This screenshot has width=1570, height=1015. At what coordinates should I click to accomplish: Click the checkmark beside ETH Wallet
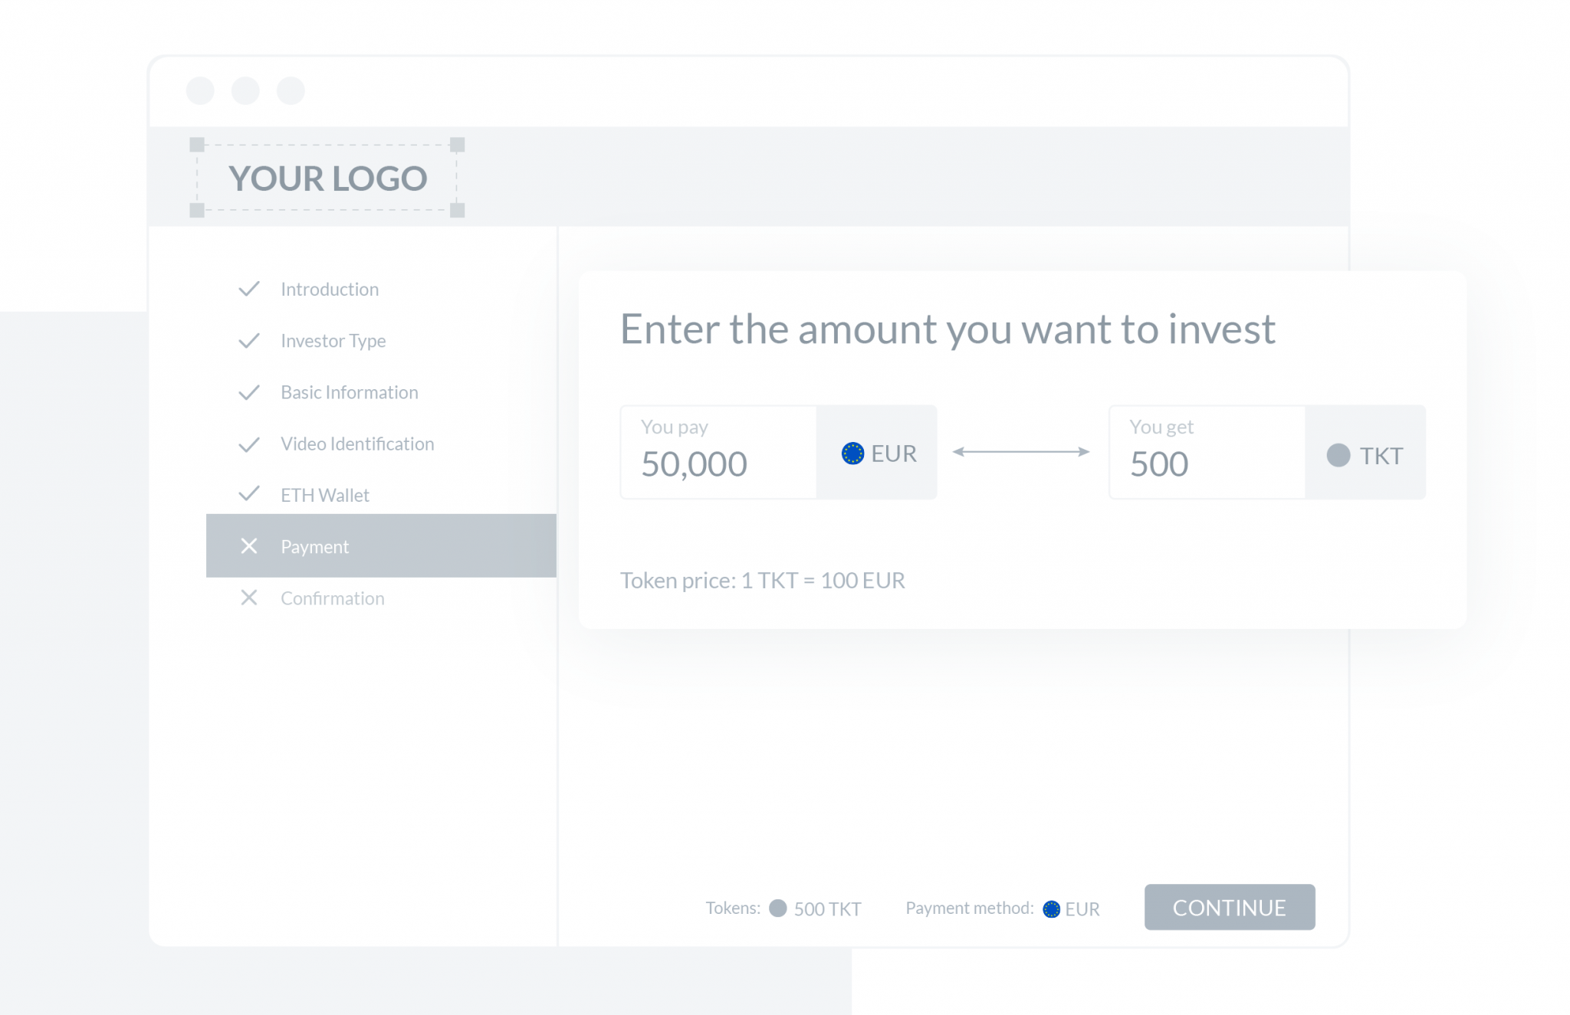point(249,493)
